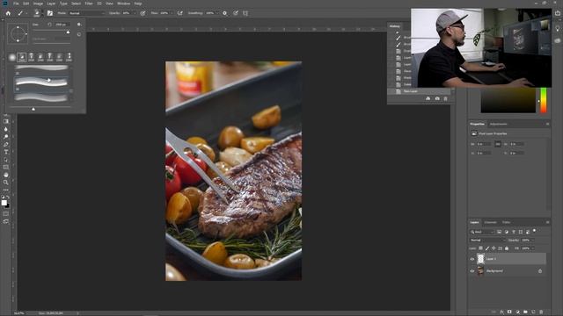Expand the Smoothing value dropdown arrow
This screenshot has width=563, height=316.
[x=217, y=13]
